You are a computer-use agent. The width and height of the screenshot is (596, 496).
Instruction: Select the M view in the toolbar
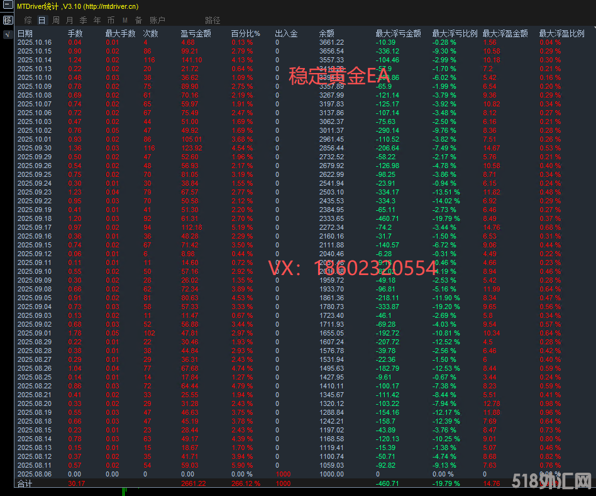click(124, 20)
